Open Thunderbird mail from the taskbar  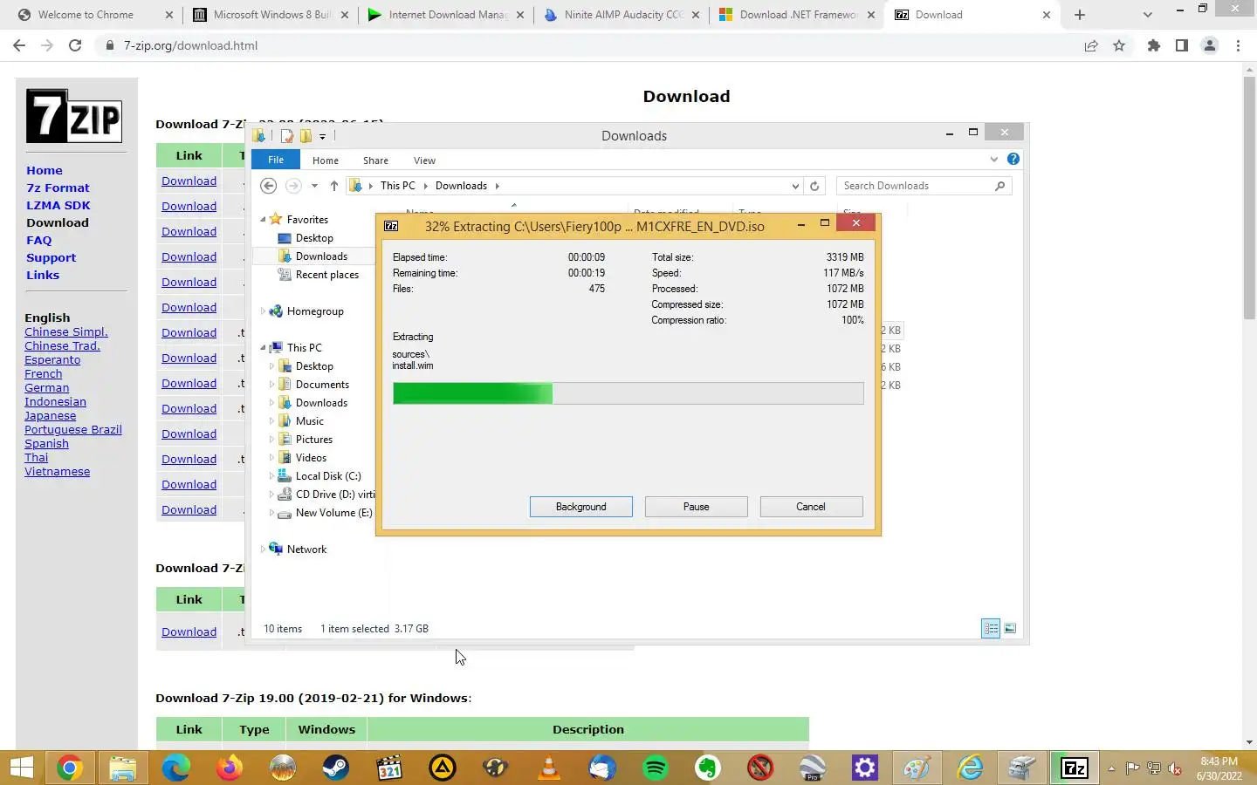tap(602, 768)
